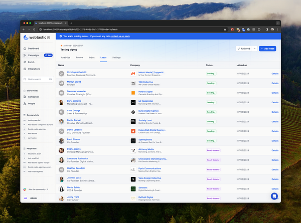The height and width of the screenshot is (223, 301).
Task: Click the Expandtalk Digital Agency logo
Action: tap(133, 131)
